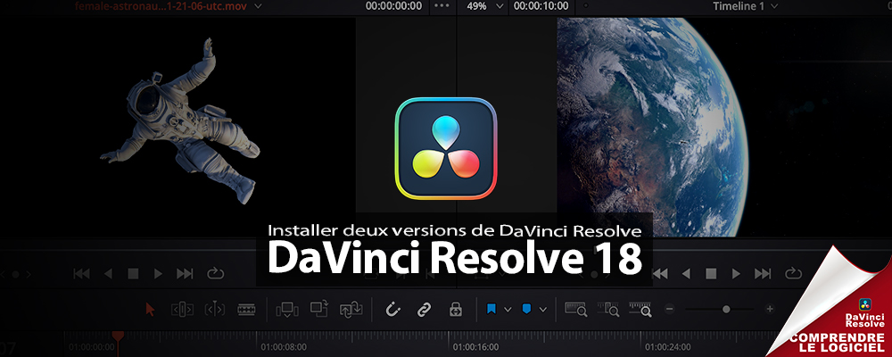The width and height of the screenshot is (892, 357).
Task: Choose the Dynamic Trim Mode tool
Action: (214, 309)
